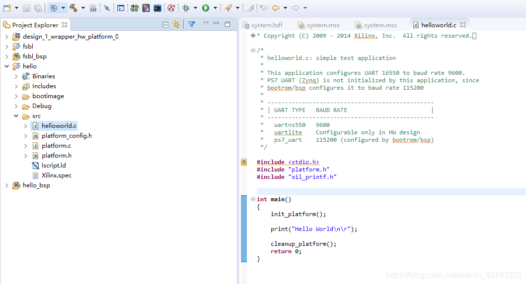526x284 pixels.
Task: Click the binary 010 file icon
Action: 93,8
